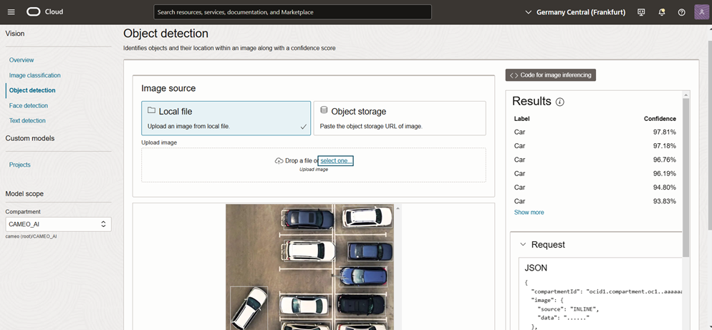712x330 pixels.
Task: Open the Germany Central region dropdown
Action: 576,12
